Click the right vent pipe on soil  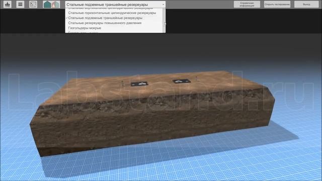[197, 78]
